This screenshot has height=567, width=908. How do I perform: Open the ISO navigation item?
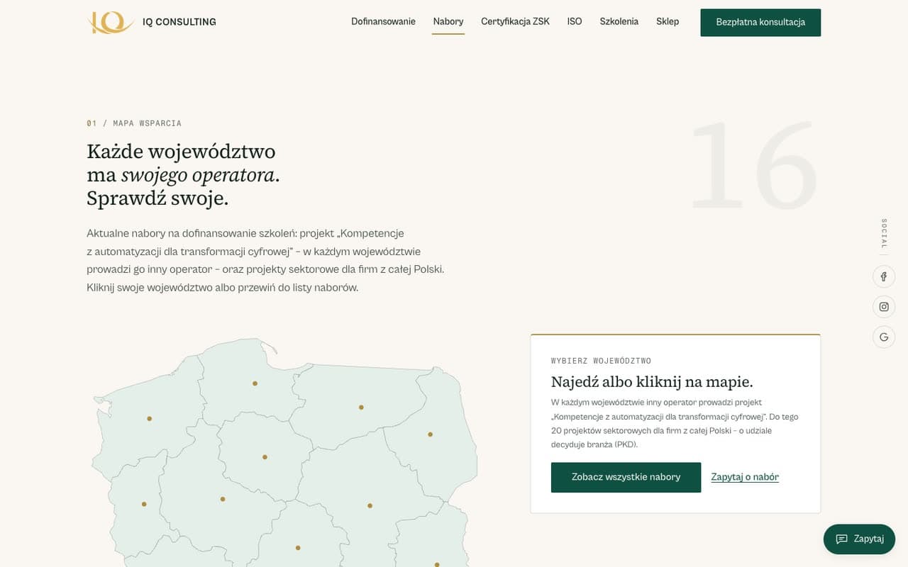(x=575, y=22)
